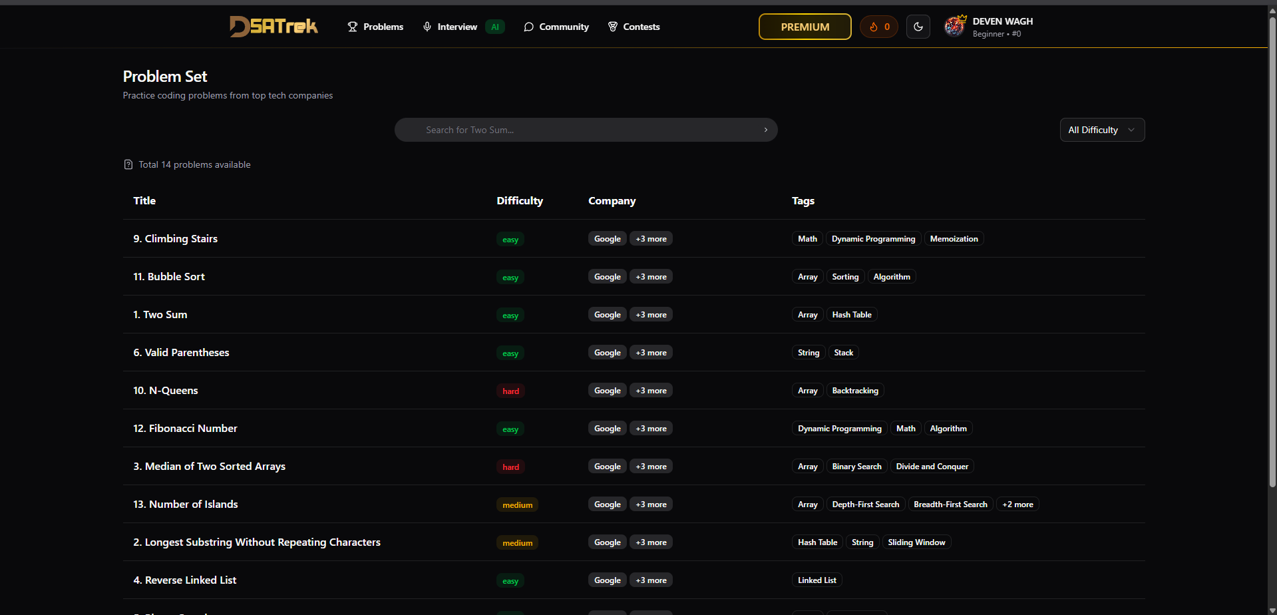Click the DSATrek logo
This screenshot has height=615, width=1277.
coord(274,27)
